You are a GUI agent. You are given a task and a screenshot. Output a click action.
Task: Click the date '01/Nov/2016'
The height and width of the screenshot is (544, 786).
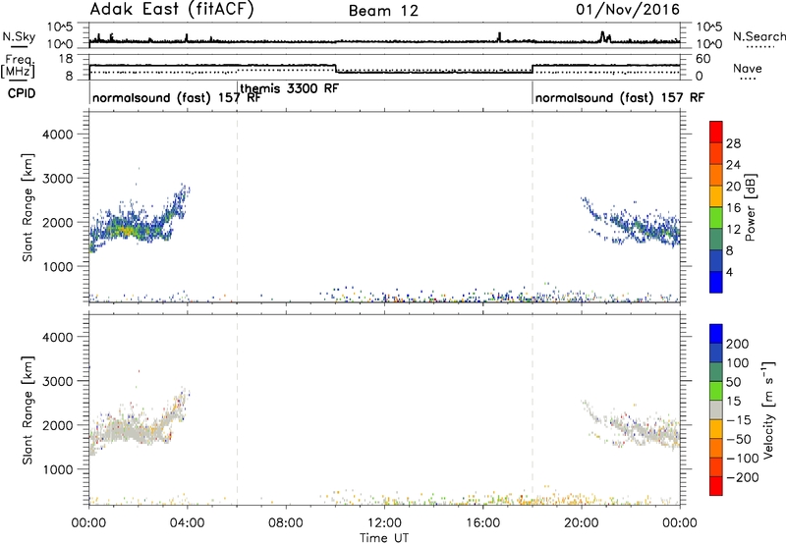pyautogui.click(x=628, y=10)
